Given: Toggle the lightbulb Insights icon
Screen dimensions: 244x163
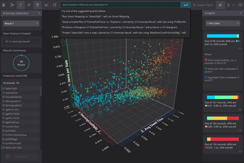Looking at the screenshot, I should click(38, 5).
